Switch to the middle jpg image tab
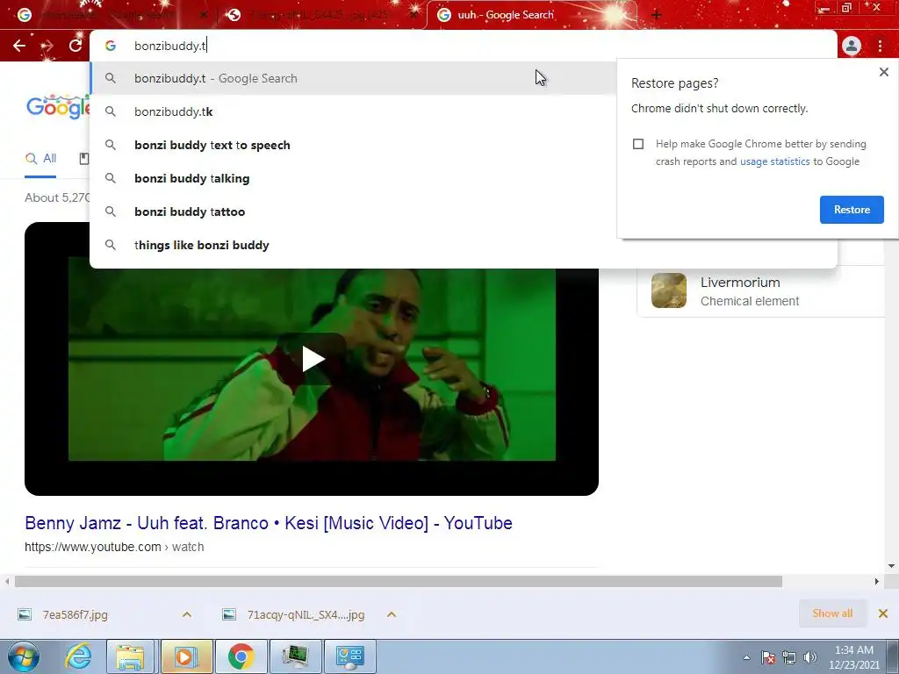The height and width of the screenshot is (674, 899). pos(321,15)
